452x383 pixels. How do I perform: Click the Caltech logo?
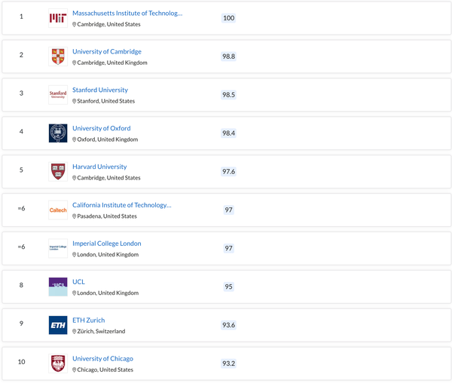58,210
